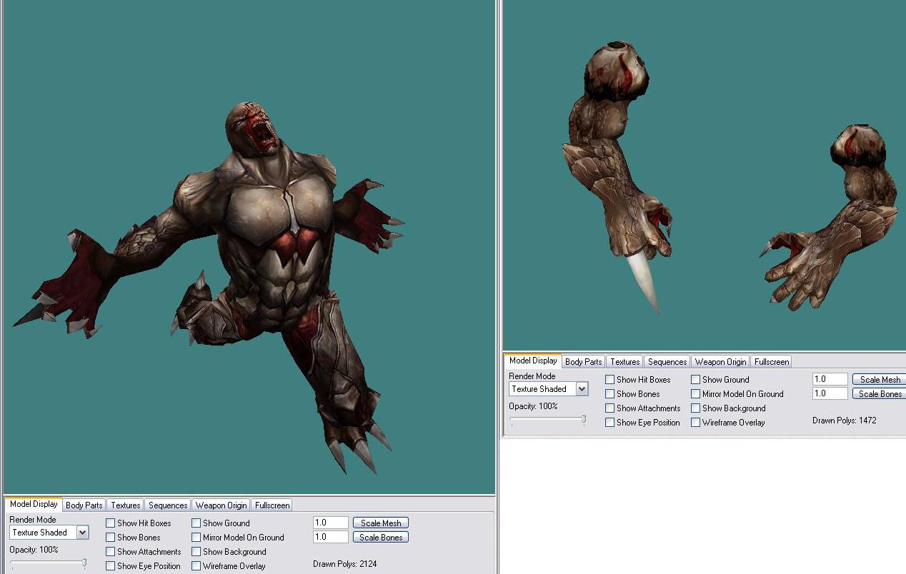Open Textures tab in the arms model panel

(x=624, y=362)
